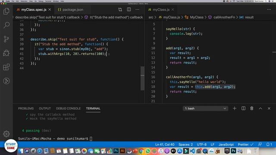The image size is (276, 155).
Task: Click the '4 passing' terminal output
Action: click(31, 130)
